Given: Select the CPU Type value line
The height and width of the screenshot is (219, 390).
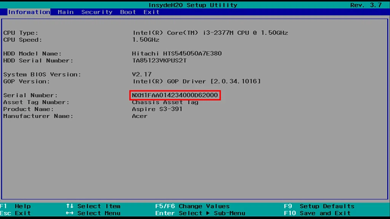Looking at the screenshot, I should tap(210, 33).
